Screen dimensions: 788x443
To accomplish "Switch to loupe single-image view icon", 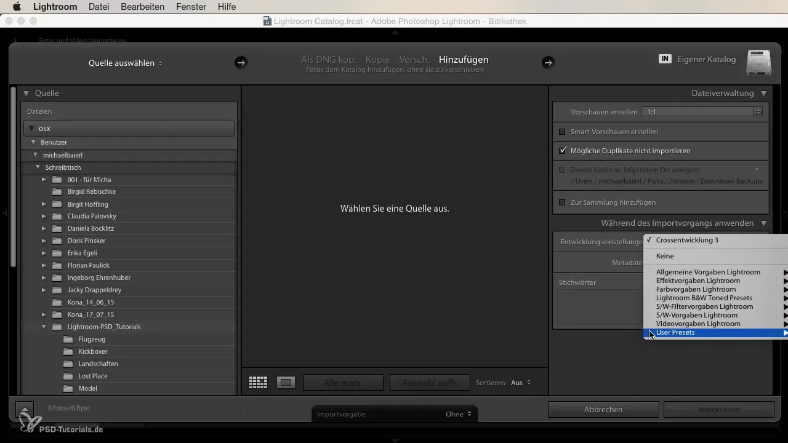I will [x=286, y=383].
